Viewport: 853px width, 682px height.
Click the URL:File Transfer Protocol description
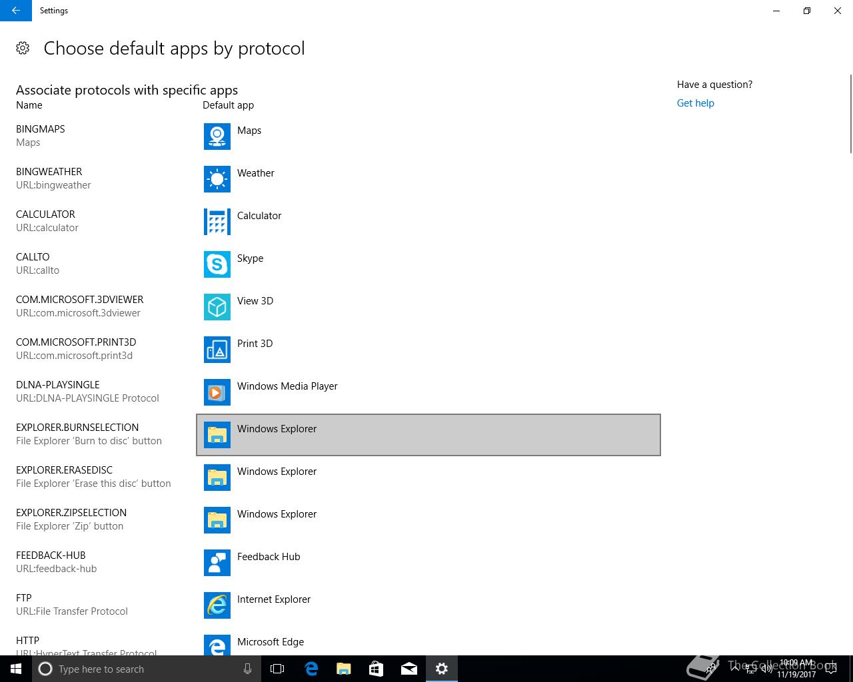tap(72, 611)
